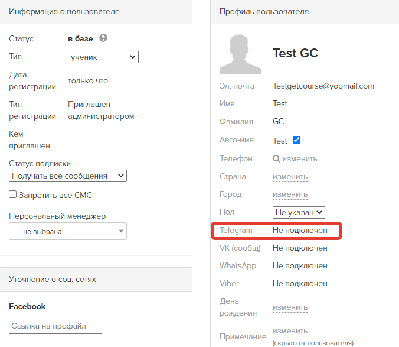The image size is (399, 347).
Task: Toggle the Авто-имя checkbox
Action: (297, 140)
